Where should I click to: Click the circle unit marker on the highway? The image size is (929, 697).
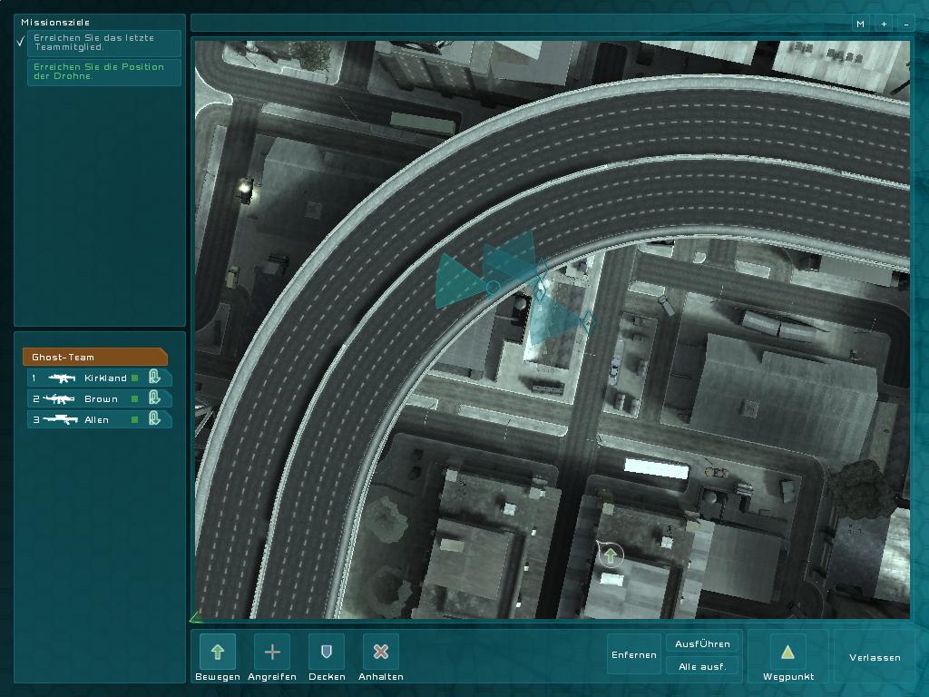pyautogui.click(x=493, y=287)
